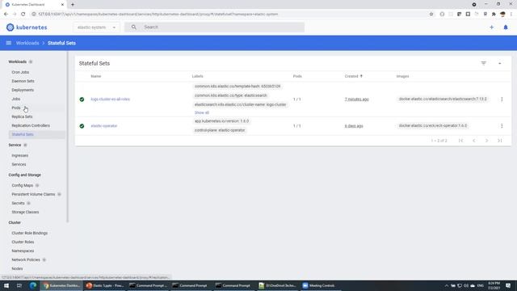Click the Workloads sidebar heading
The image size is (517, 291).
click(18, 61)
